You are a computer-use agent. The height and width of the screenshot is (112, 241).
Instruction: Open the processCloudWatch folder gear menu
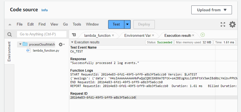click(61, 44)
